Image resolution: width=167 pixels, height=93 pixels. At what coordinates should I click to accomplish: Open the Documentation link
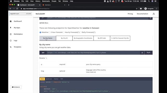coord(142,14)
